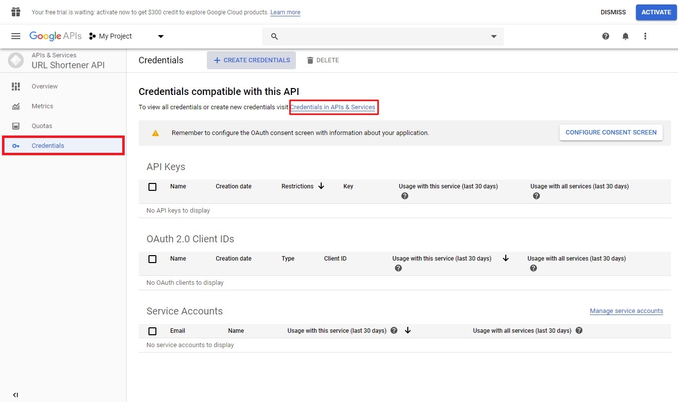Open the Learn more link
678x402 pixels.
(285, 12)
